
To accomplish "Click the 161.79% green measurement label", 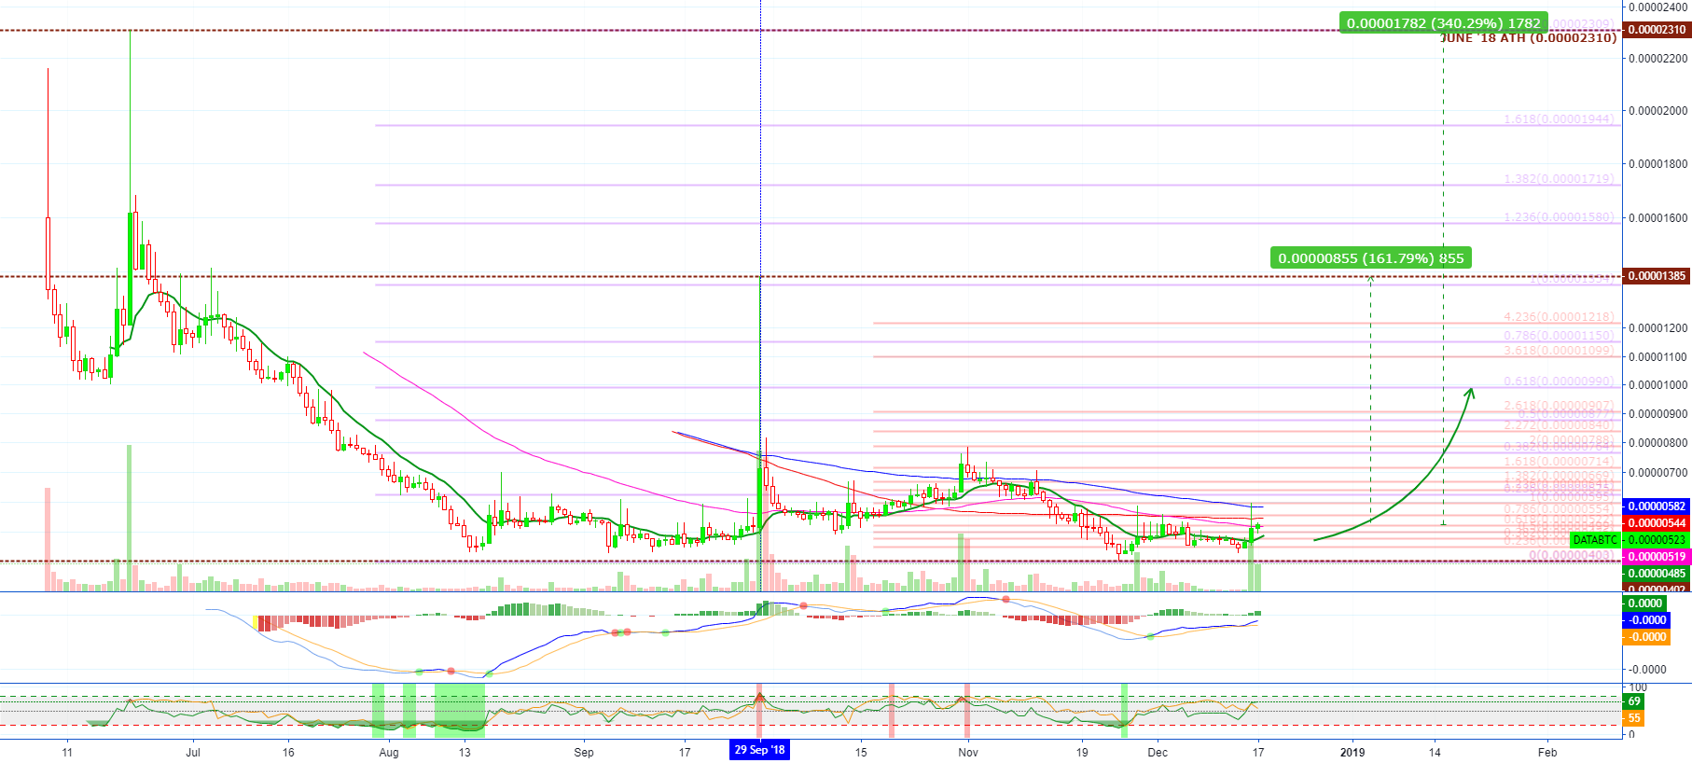I will coord(1371,257).
